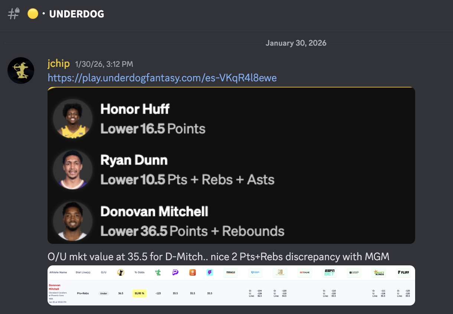Click the jchip username
The image size is (453, 314).
59,64
